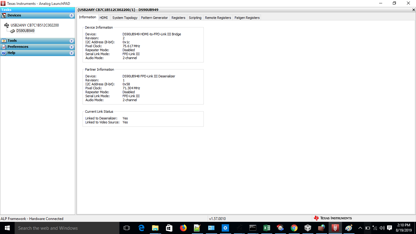Open the Patgen Registers tab
Image resolution: width=416 pixels, height=234 pixels.
point(247,18)
